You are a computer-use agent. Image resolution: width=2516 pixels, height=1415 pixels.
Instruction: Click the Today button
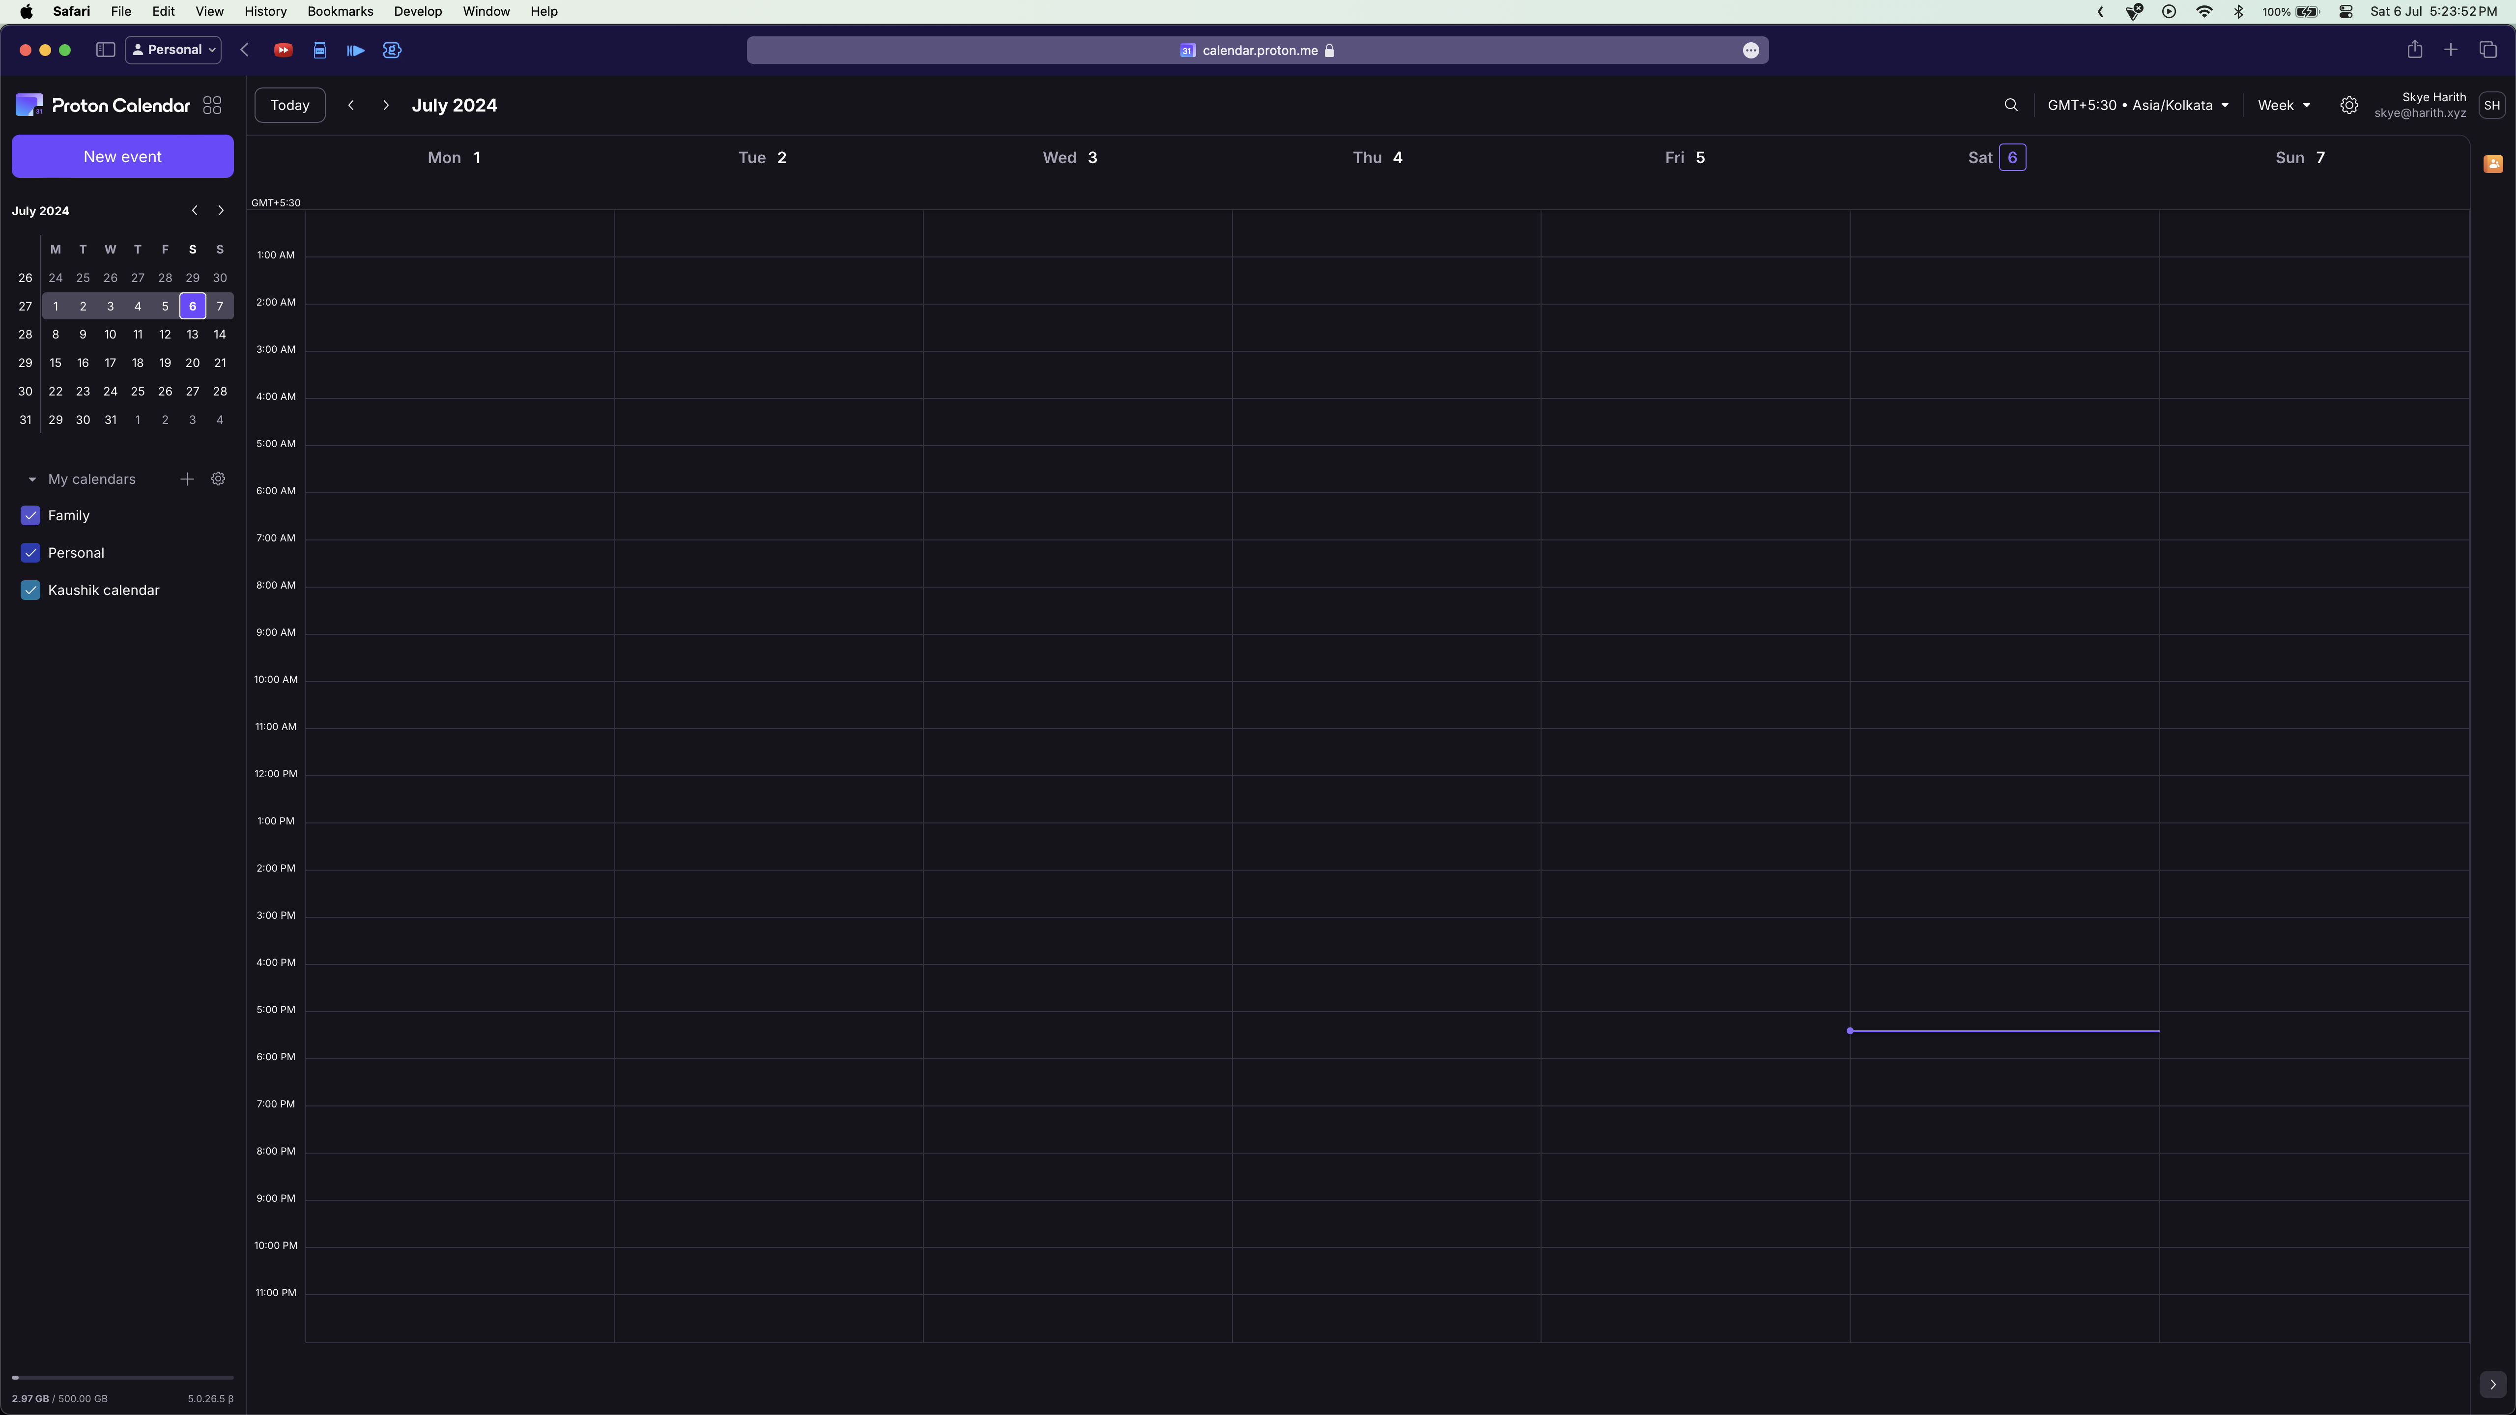coord(289,106)
